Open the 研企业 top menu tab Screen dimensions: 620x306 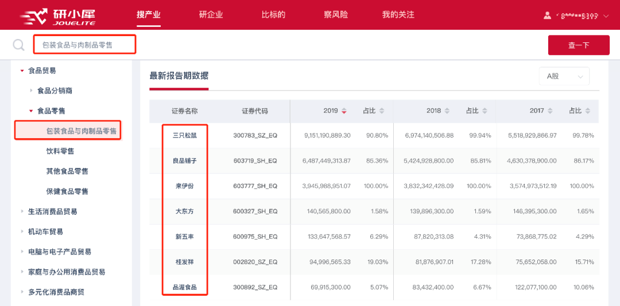(x=211, y=15)
